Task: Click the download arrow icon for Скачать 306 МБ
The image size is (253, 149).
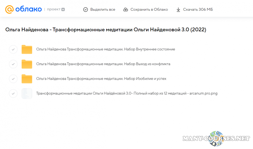Action: coord(178,9)
